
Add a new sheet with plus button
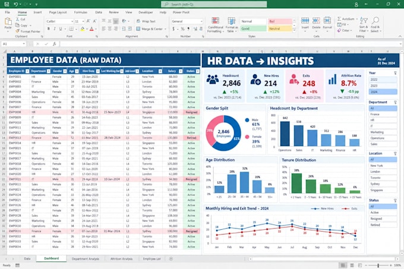coord(171,259)
